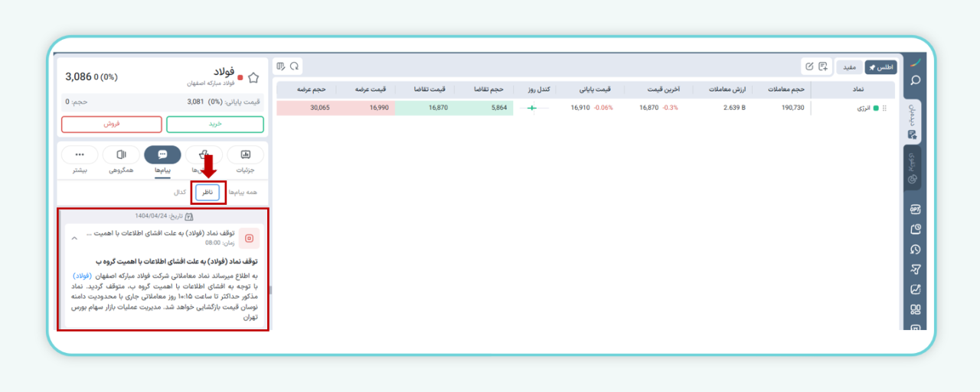Click the search magnifier icon in sidebar

click(914, 80)
